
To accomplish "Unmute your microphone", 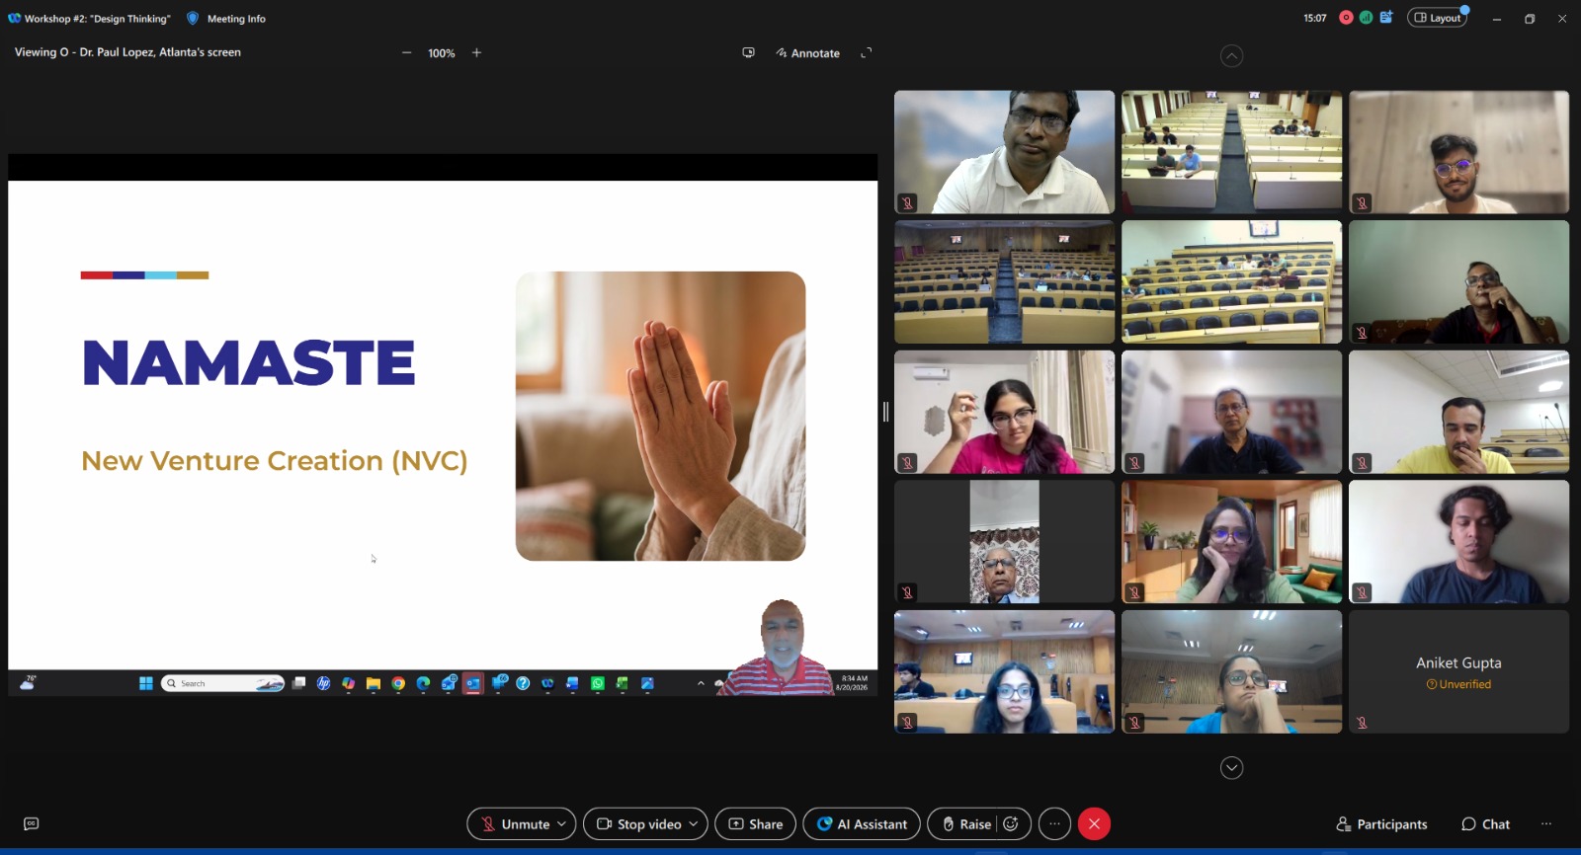I will 515,823.
